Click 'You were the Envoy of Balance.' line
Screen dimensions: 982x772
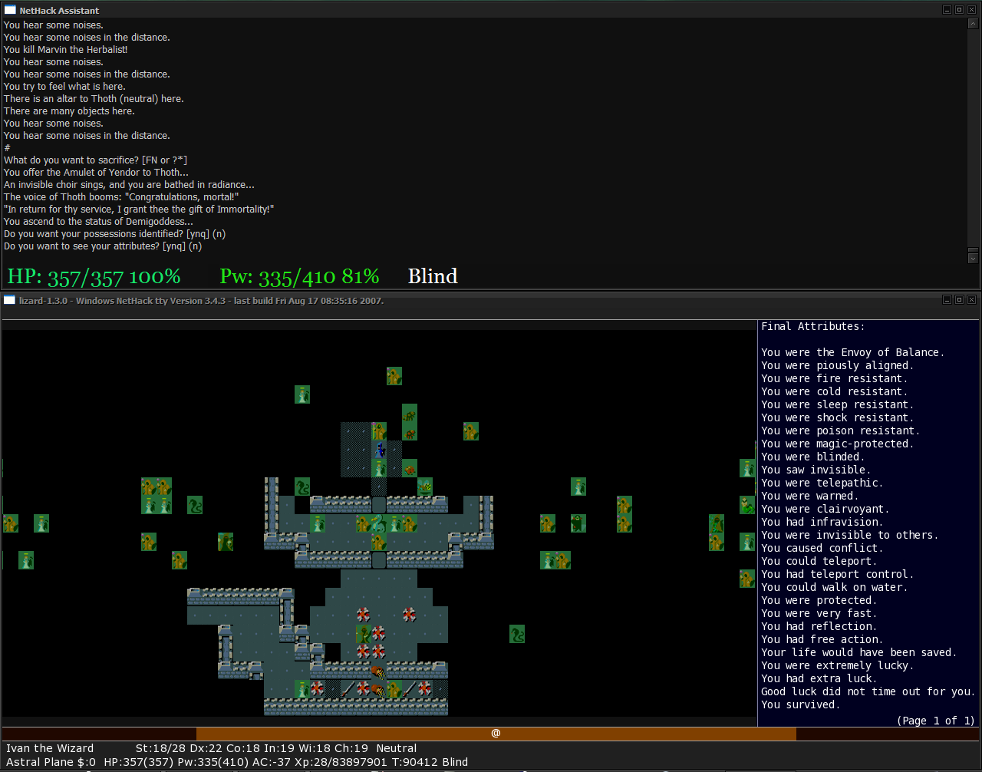(x=853, y=352)
